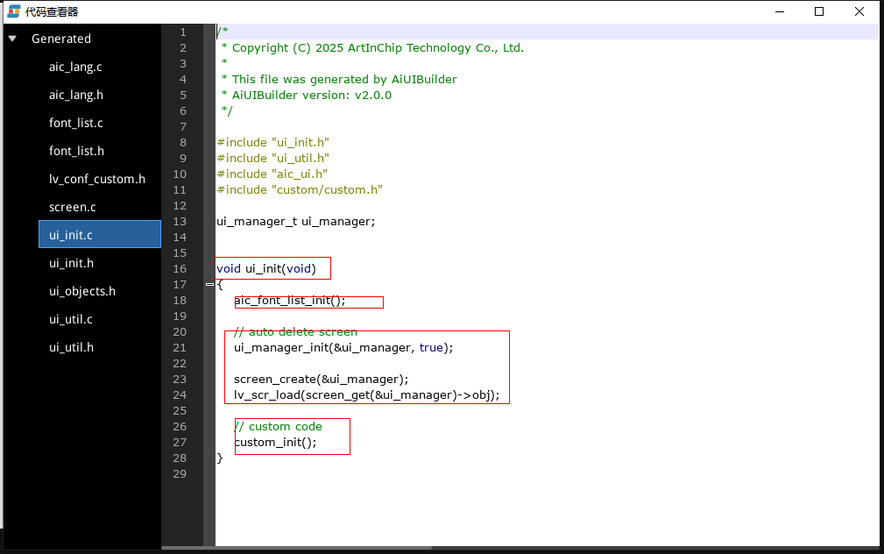
Task: Open ui_util.h file
Action: point(72,347)
